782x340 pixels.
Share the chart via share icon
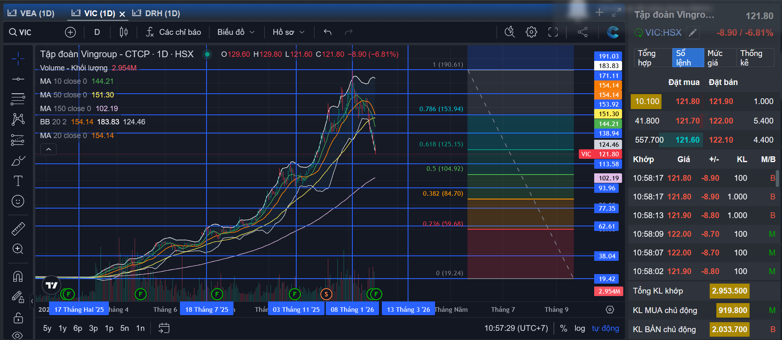(583, 32)
